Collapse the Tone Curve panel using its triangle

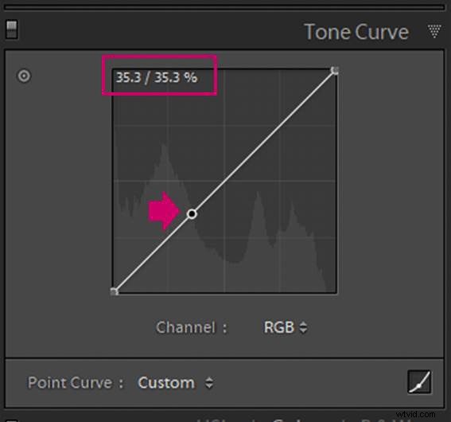tap(434, 31)
